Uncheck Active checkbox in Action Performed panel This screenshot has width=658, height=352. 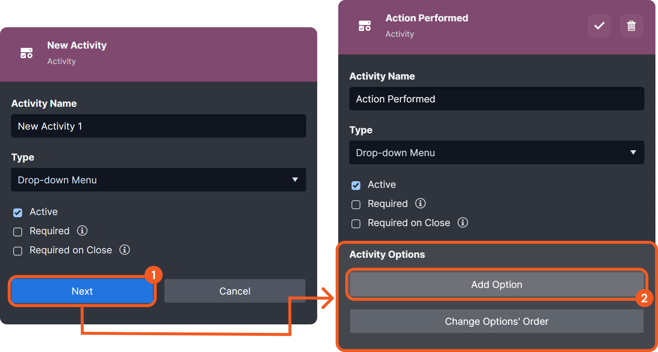pyautogui.click(x=356, y=185)
